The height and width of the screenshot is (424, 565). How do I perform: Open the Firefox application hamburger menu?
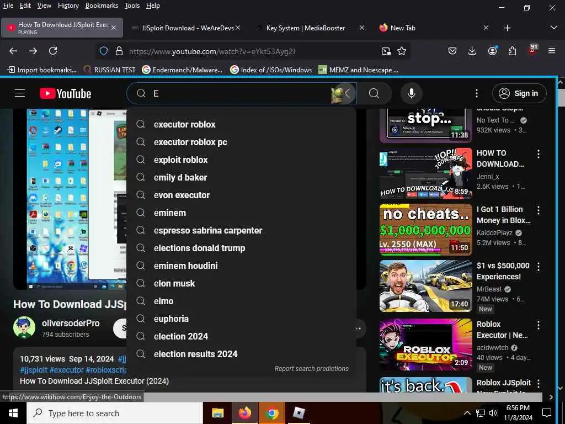(x=552, y=51)
